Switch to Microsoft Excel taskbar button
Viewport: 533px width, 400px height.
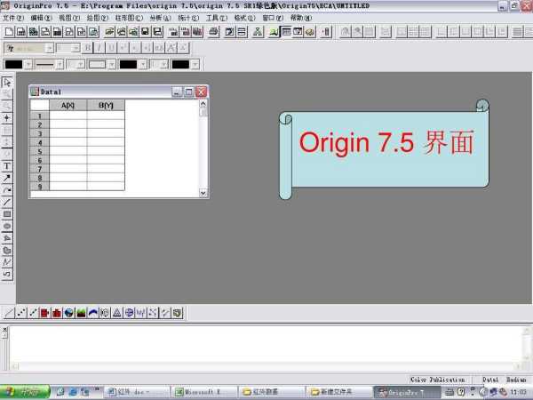[x=203, y=392]
